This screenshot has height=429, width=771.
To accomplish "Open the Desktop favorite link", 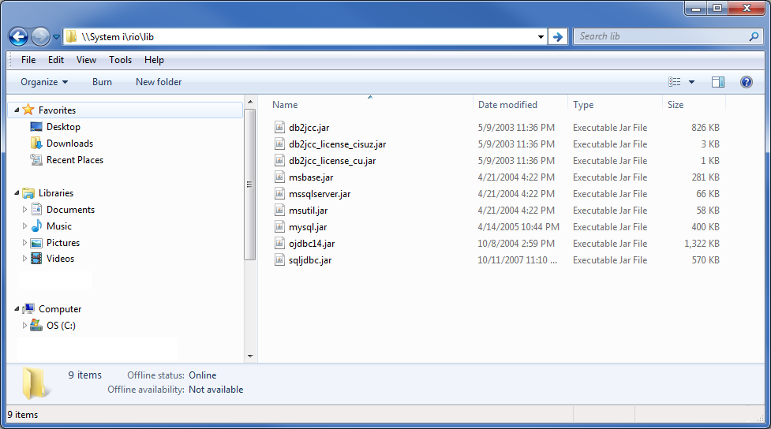I will click(63, 127).
